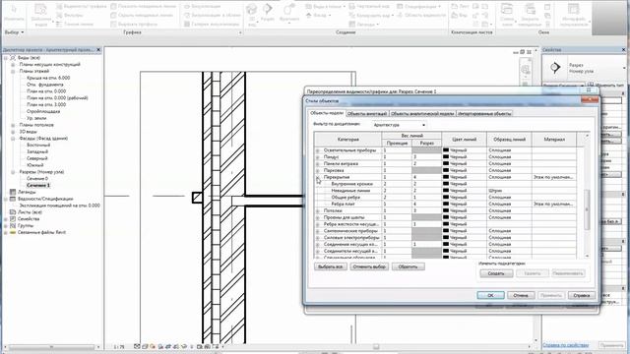Screen dimensions: 630x354
Task: Click the Чертежный вид icon
Action: (x=352, y=7)
